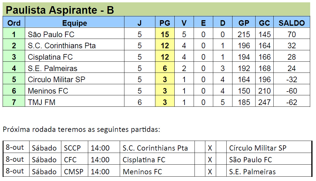Click the 215 goals value for São Paulo
The height and width of the screenshot is (181, 316).
pos(244,35)
